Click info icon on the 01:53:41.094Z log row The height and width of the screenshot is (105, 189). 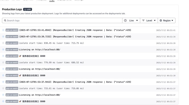coord(3,30)
